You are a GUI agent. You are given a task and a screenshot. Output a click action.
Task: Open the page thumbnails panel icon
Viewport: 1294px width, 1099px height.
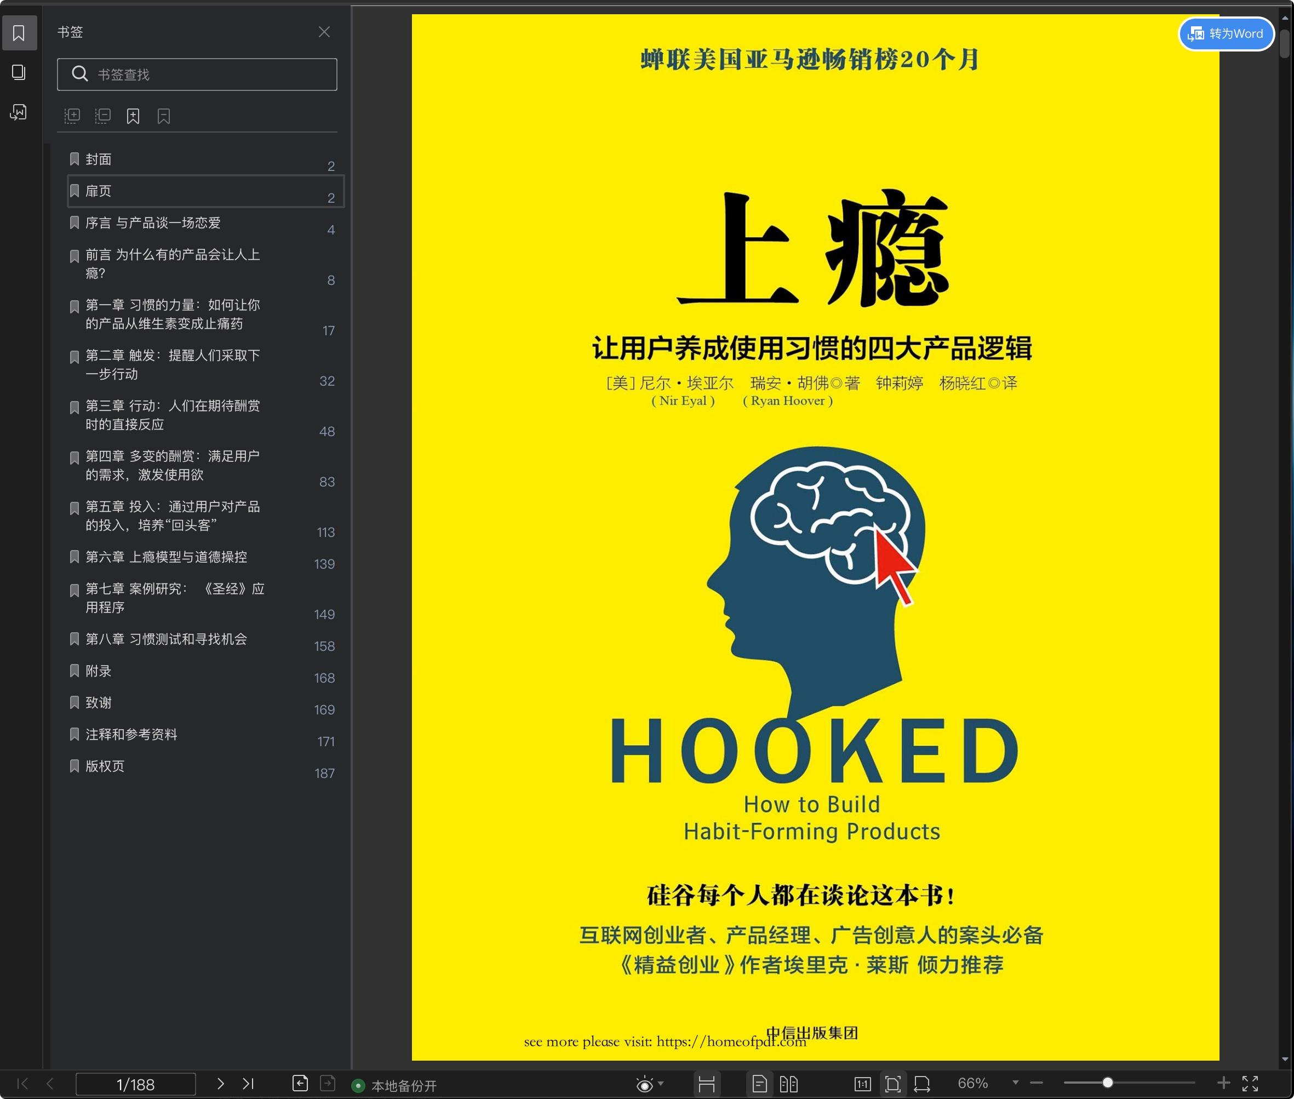(x=19, y=72)
